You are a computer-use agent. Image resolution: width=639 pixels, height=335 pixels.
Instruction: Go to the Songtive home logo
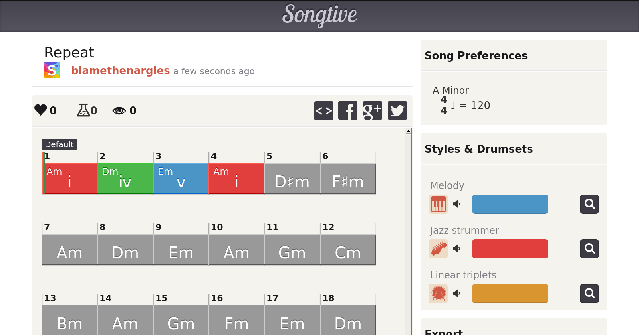[x=319, y=15]
